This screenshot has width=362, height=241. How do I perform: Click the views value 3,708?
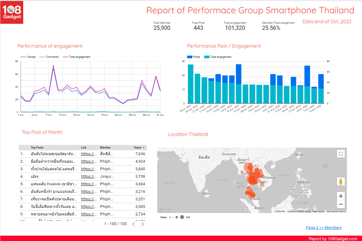(140, 176)
